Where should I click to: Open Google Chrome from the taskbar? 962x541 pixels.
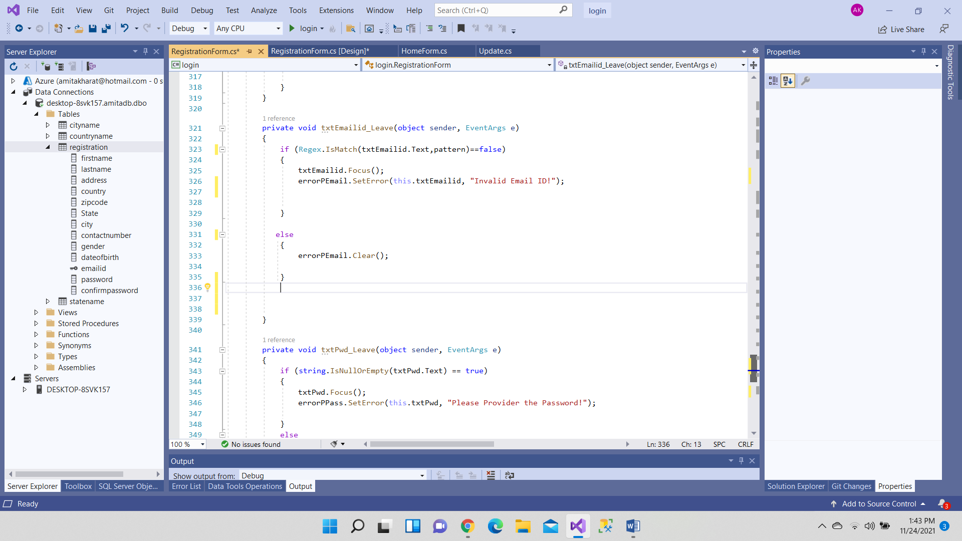(x=467, y=526)
